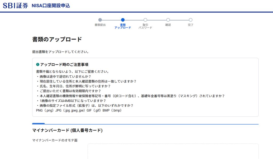Select the active 書類アップロード step circle
The height and width of the screenshot is (159, 273).
pyautogui.click(x=123, y=20)
